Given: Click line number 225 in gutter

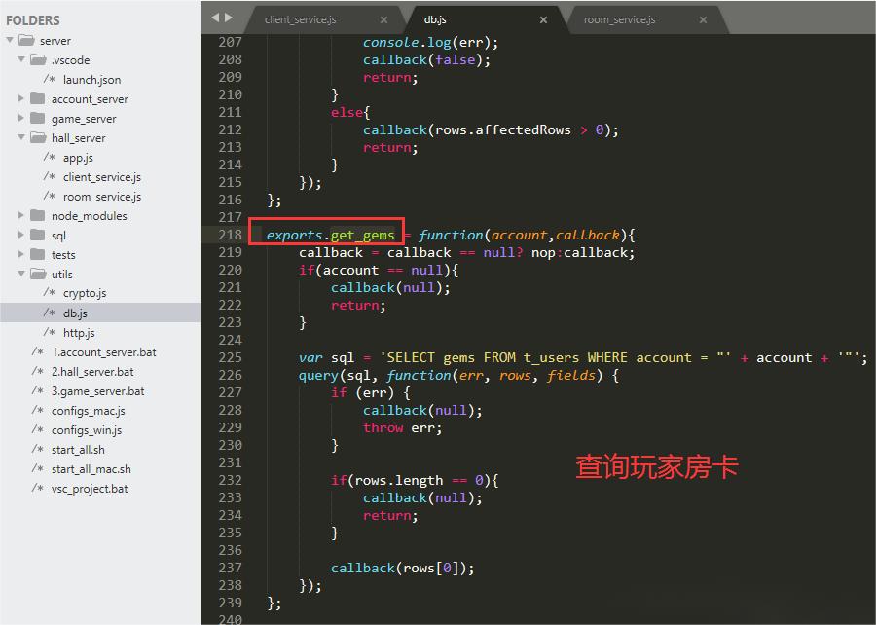Looking at the screenshot, I should [x=230, y=357].
